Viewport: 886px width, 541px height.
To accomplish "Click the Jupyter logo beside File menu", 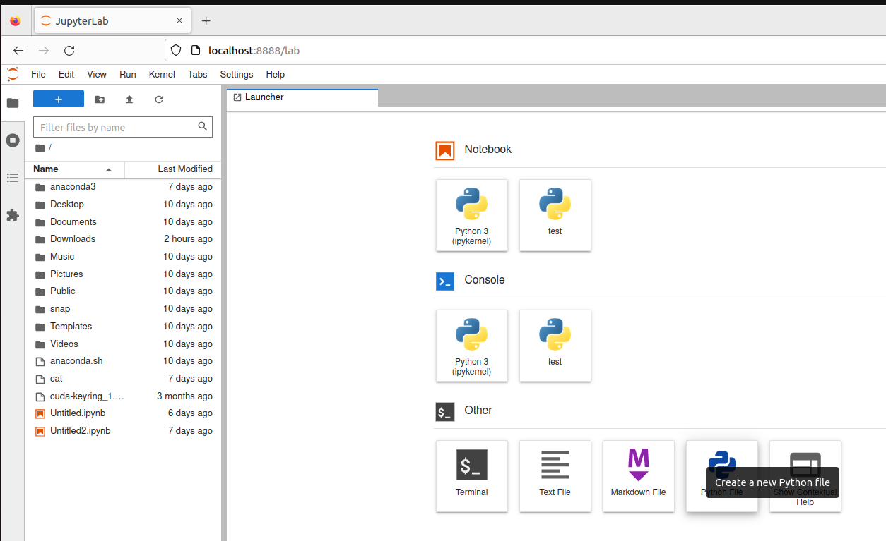I will (13, 74).
